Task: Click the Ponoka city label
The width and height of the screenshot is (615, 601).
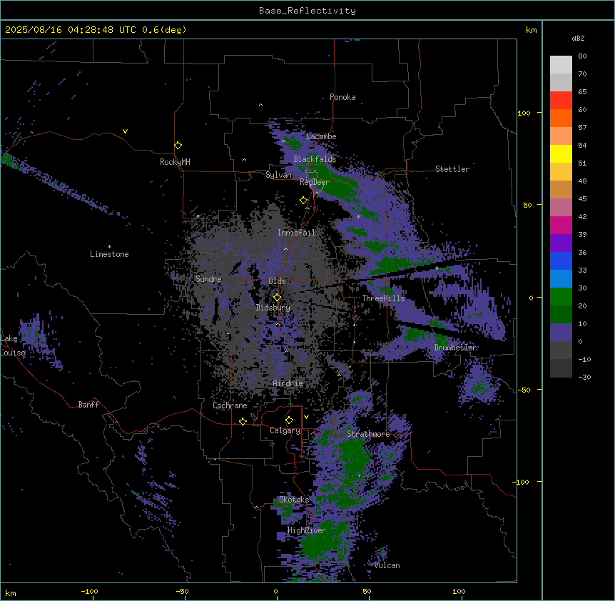Action: click(x=342, y=97)
